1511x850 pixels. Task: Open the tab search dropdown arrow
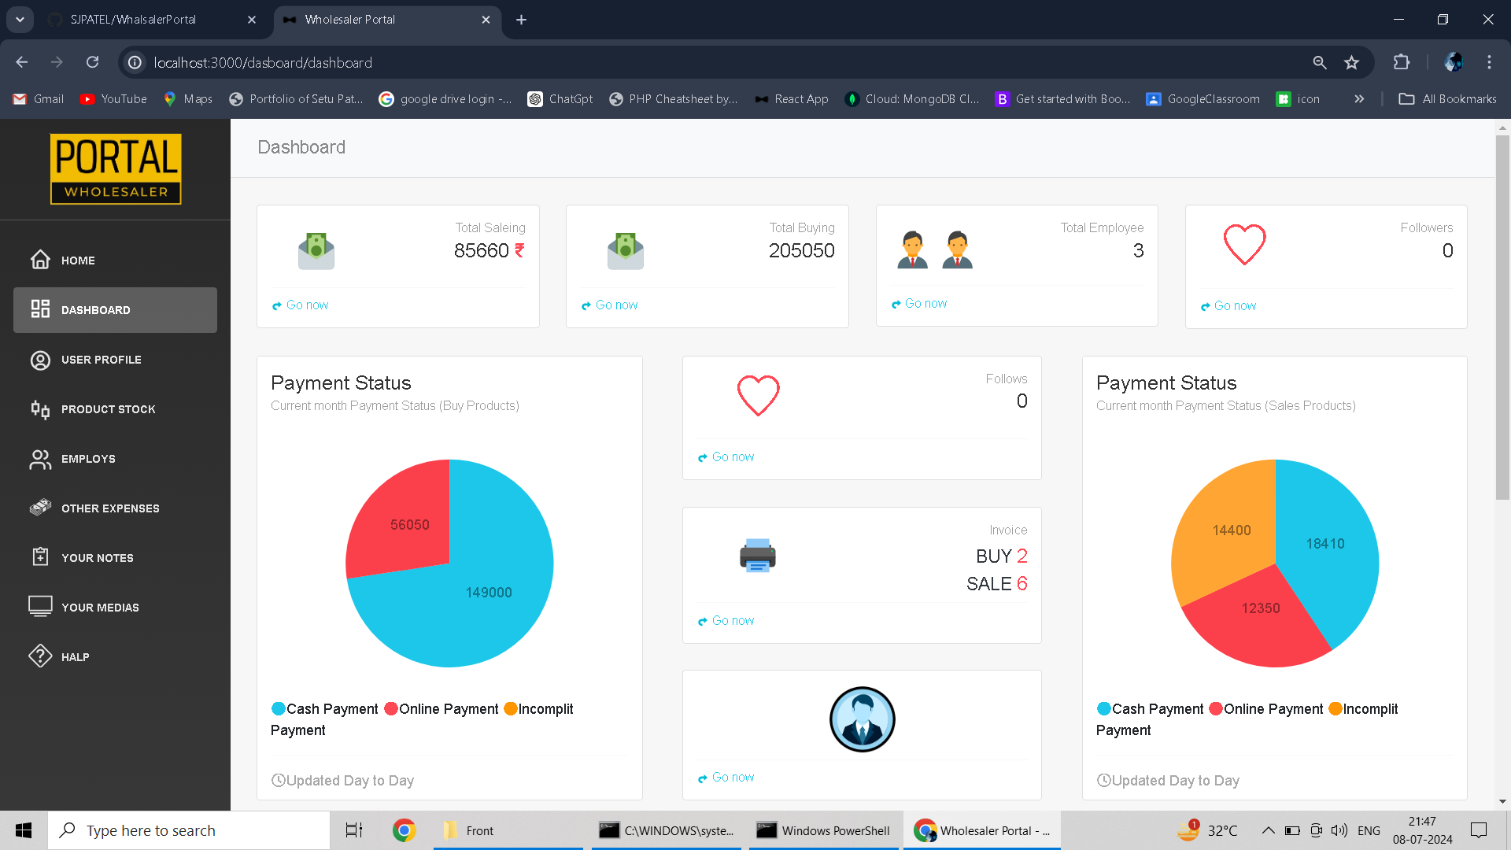point(20,20)
